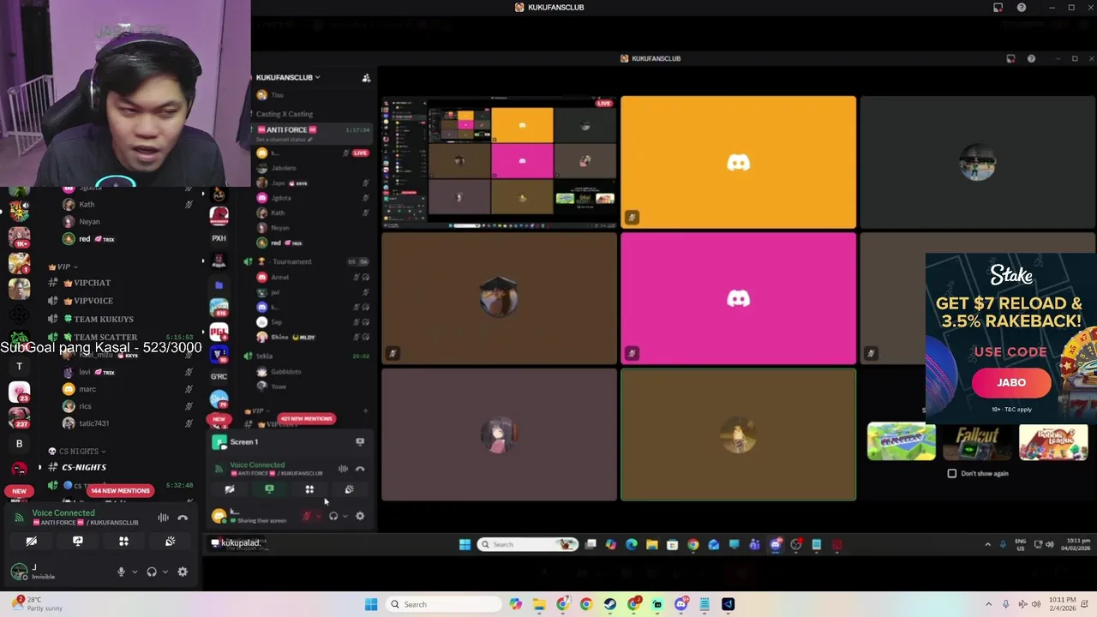Collapse the VIP category in the left channel list

pos(63,267)
